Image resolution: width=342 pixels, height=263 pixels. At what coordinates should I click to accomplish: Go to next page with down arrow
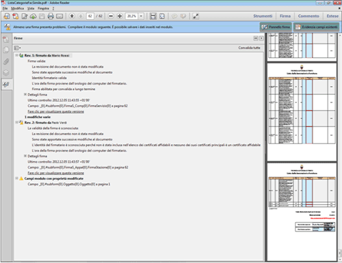point(81,16)
